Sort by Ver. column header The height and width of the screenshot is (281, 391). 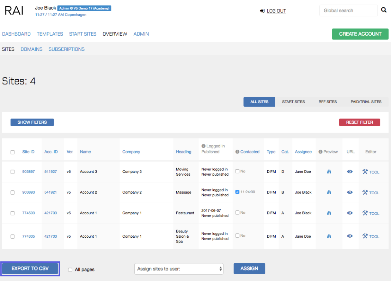coord(70,152)
